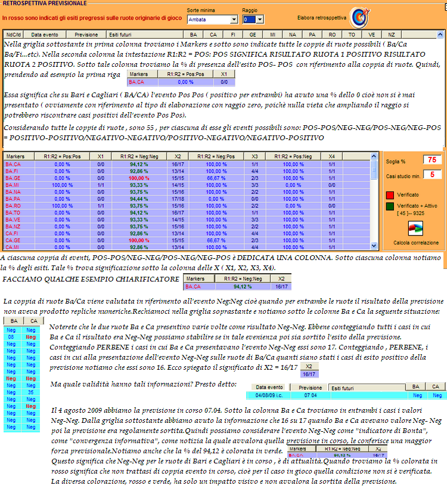Open the Sorte minima Ambata dropdown
This screenshot has height=501, width=447.
point(234,20)
